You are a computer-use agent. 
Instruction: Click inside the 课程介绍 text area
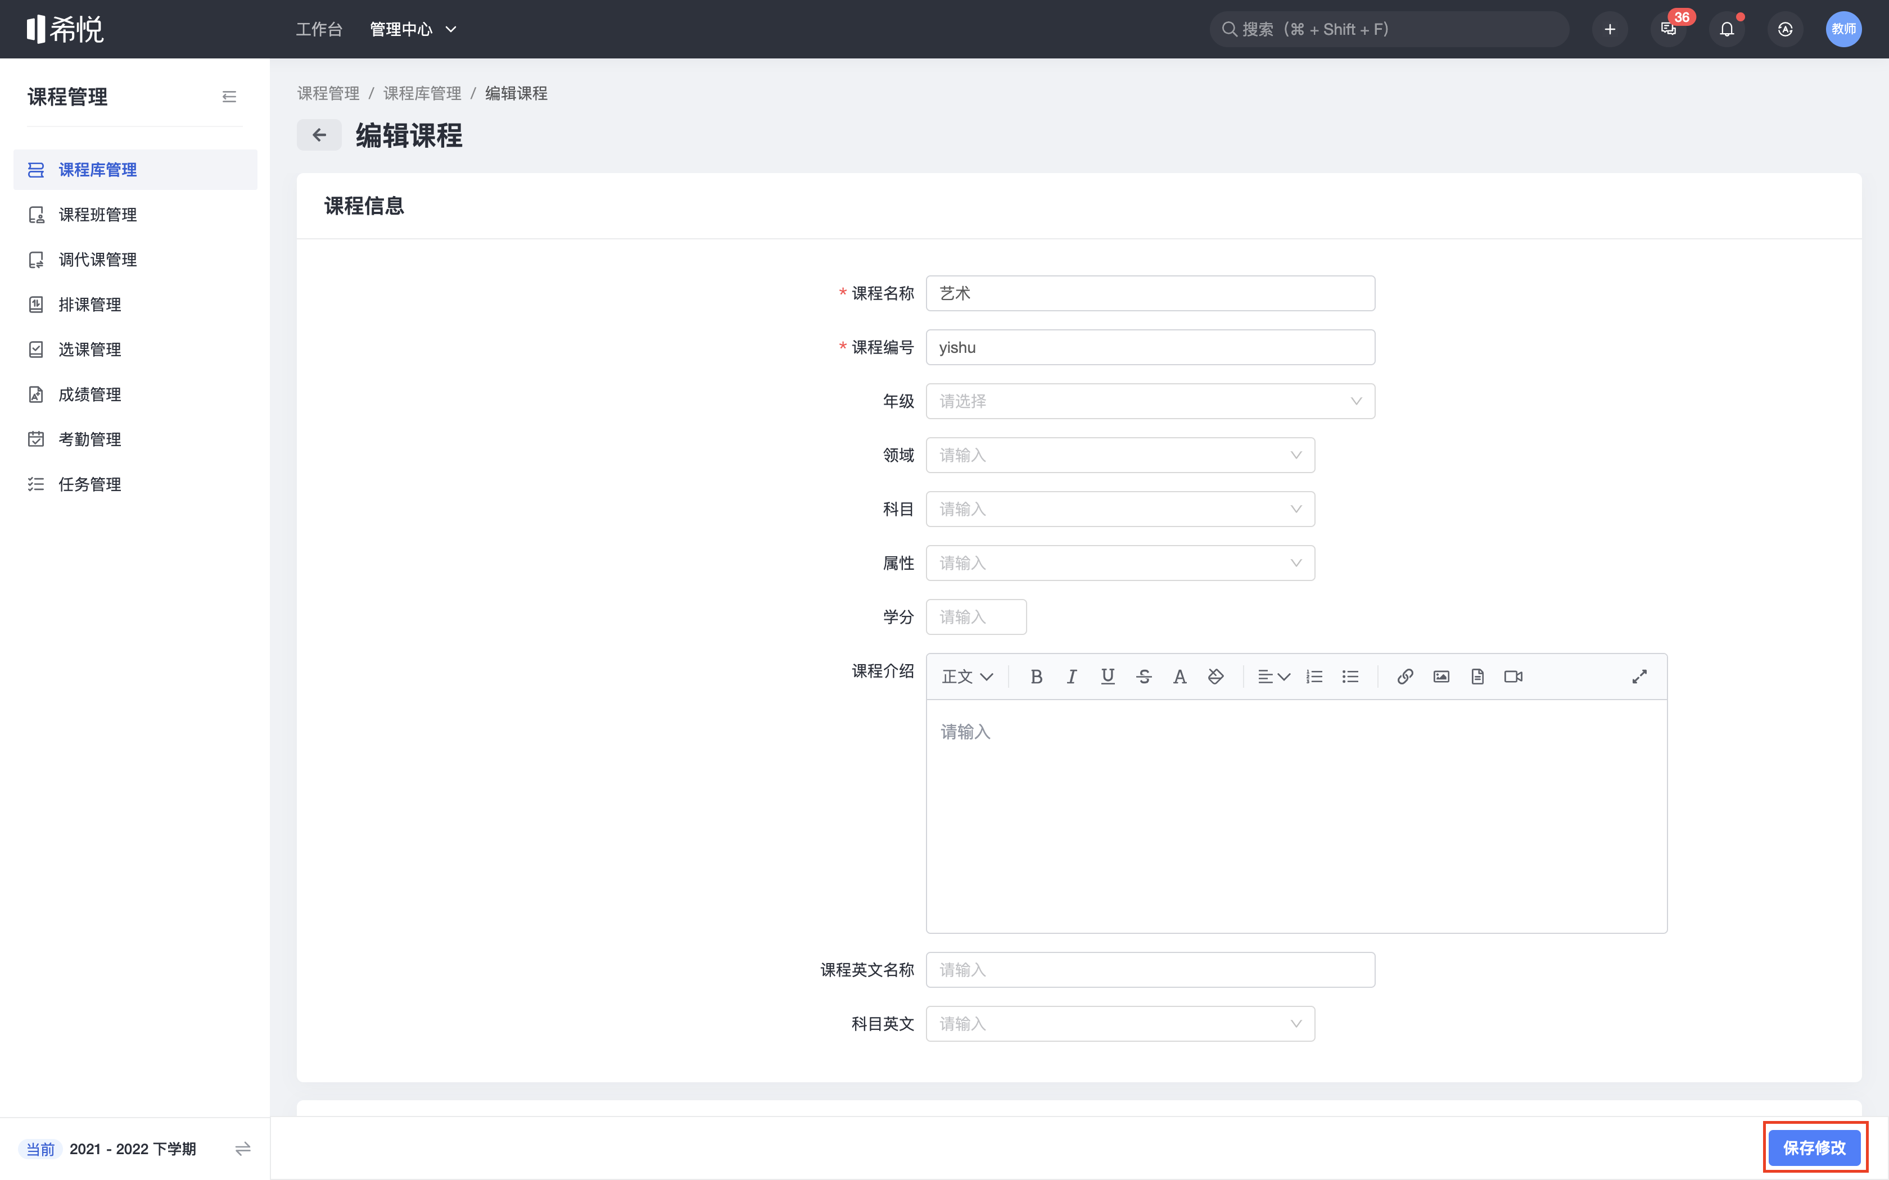coord(1296,815)
